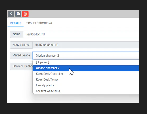
Task: Open the Troubleshooting tab
Action: click(x=39, y=23)
